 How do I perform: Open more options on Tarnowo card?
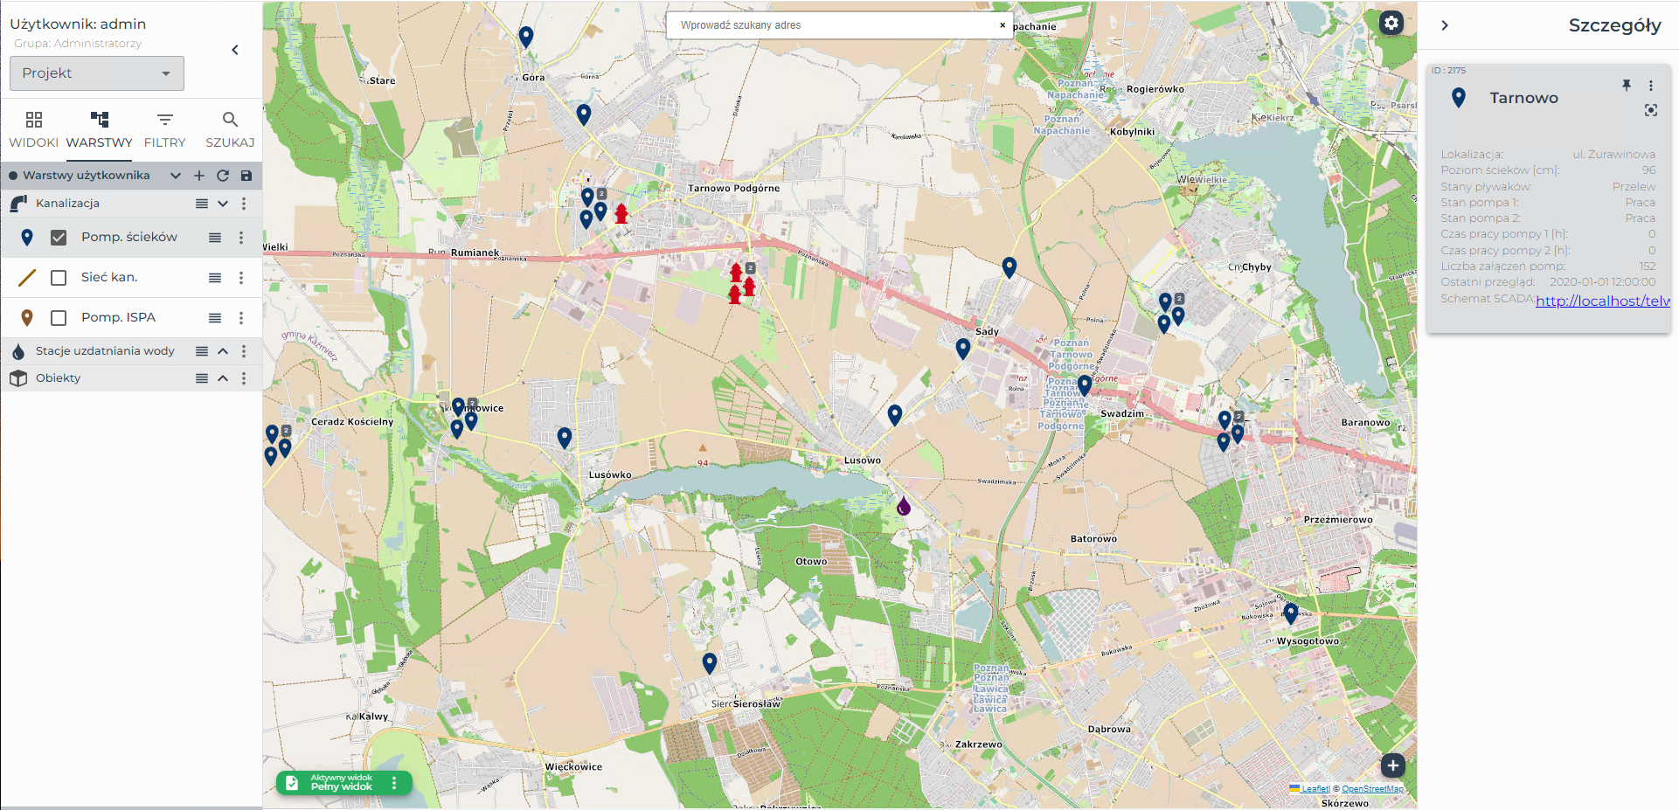[1651, 86]
